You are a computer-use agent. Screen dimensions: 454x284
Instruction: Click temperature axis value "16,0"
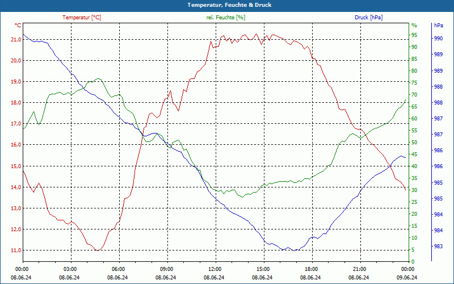tap(16, 145)
